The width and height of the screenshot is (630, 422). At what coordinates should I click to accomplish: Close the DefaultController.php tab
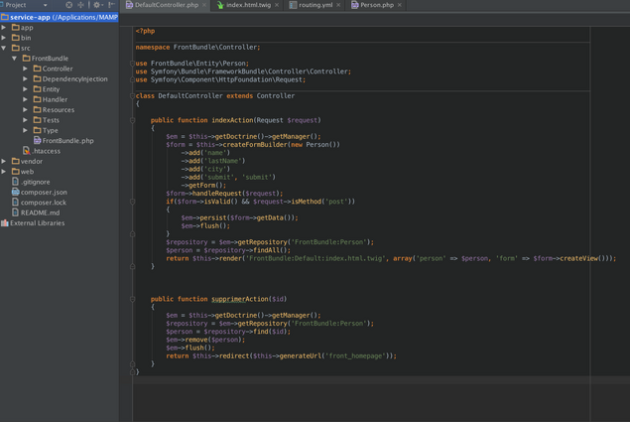pos(204,5)
